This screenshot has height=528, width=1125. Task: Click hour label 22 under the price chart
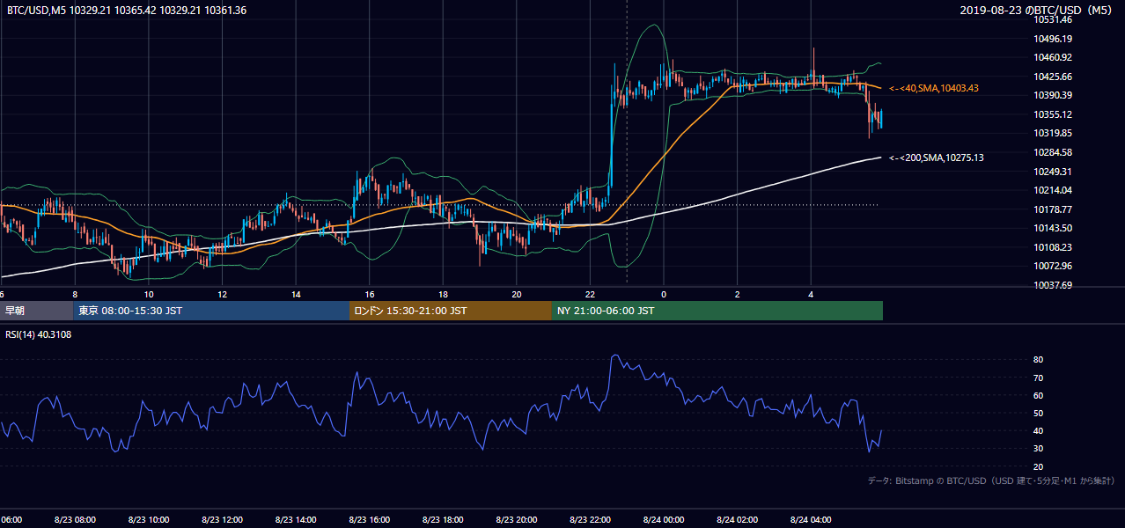(591, 294)
